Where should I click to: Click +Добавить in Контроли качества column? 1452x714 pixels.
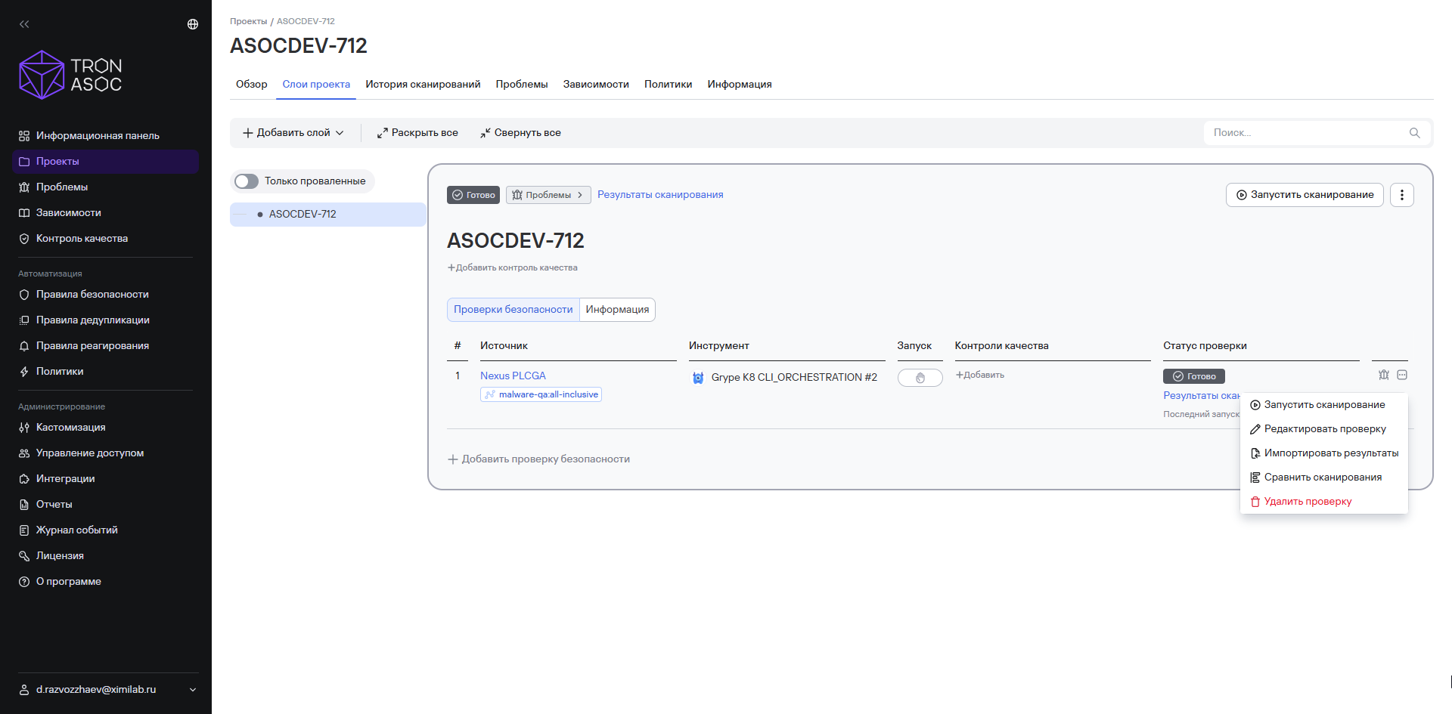980,375
